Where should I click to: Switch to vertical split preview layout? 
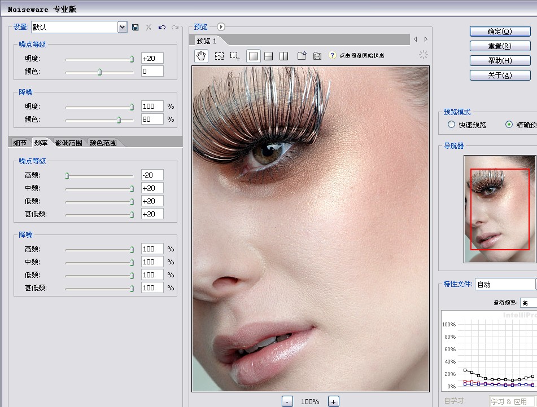284,56
